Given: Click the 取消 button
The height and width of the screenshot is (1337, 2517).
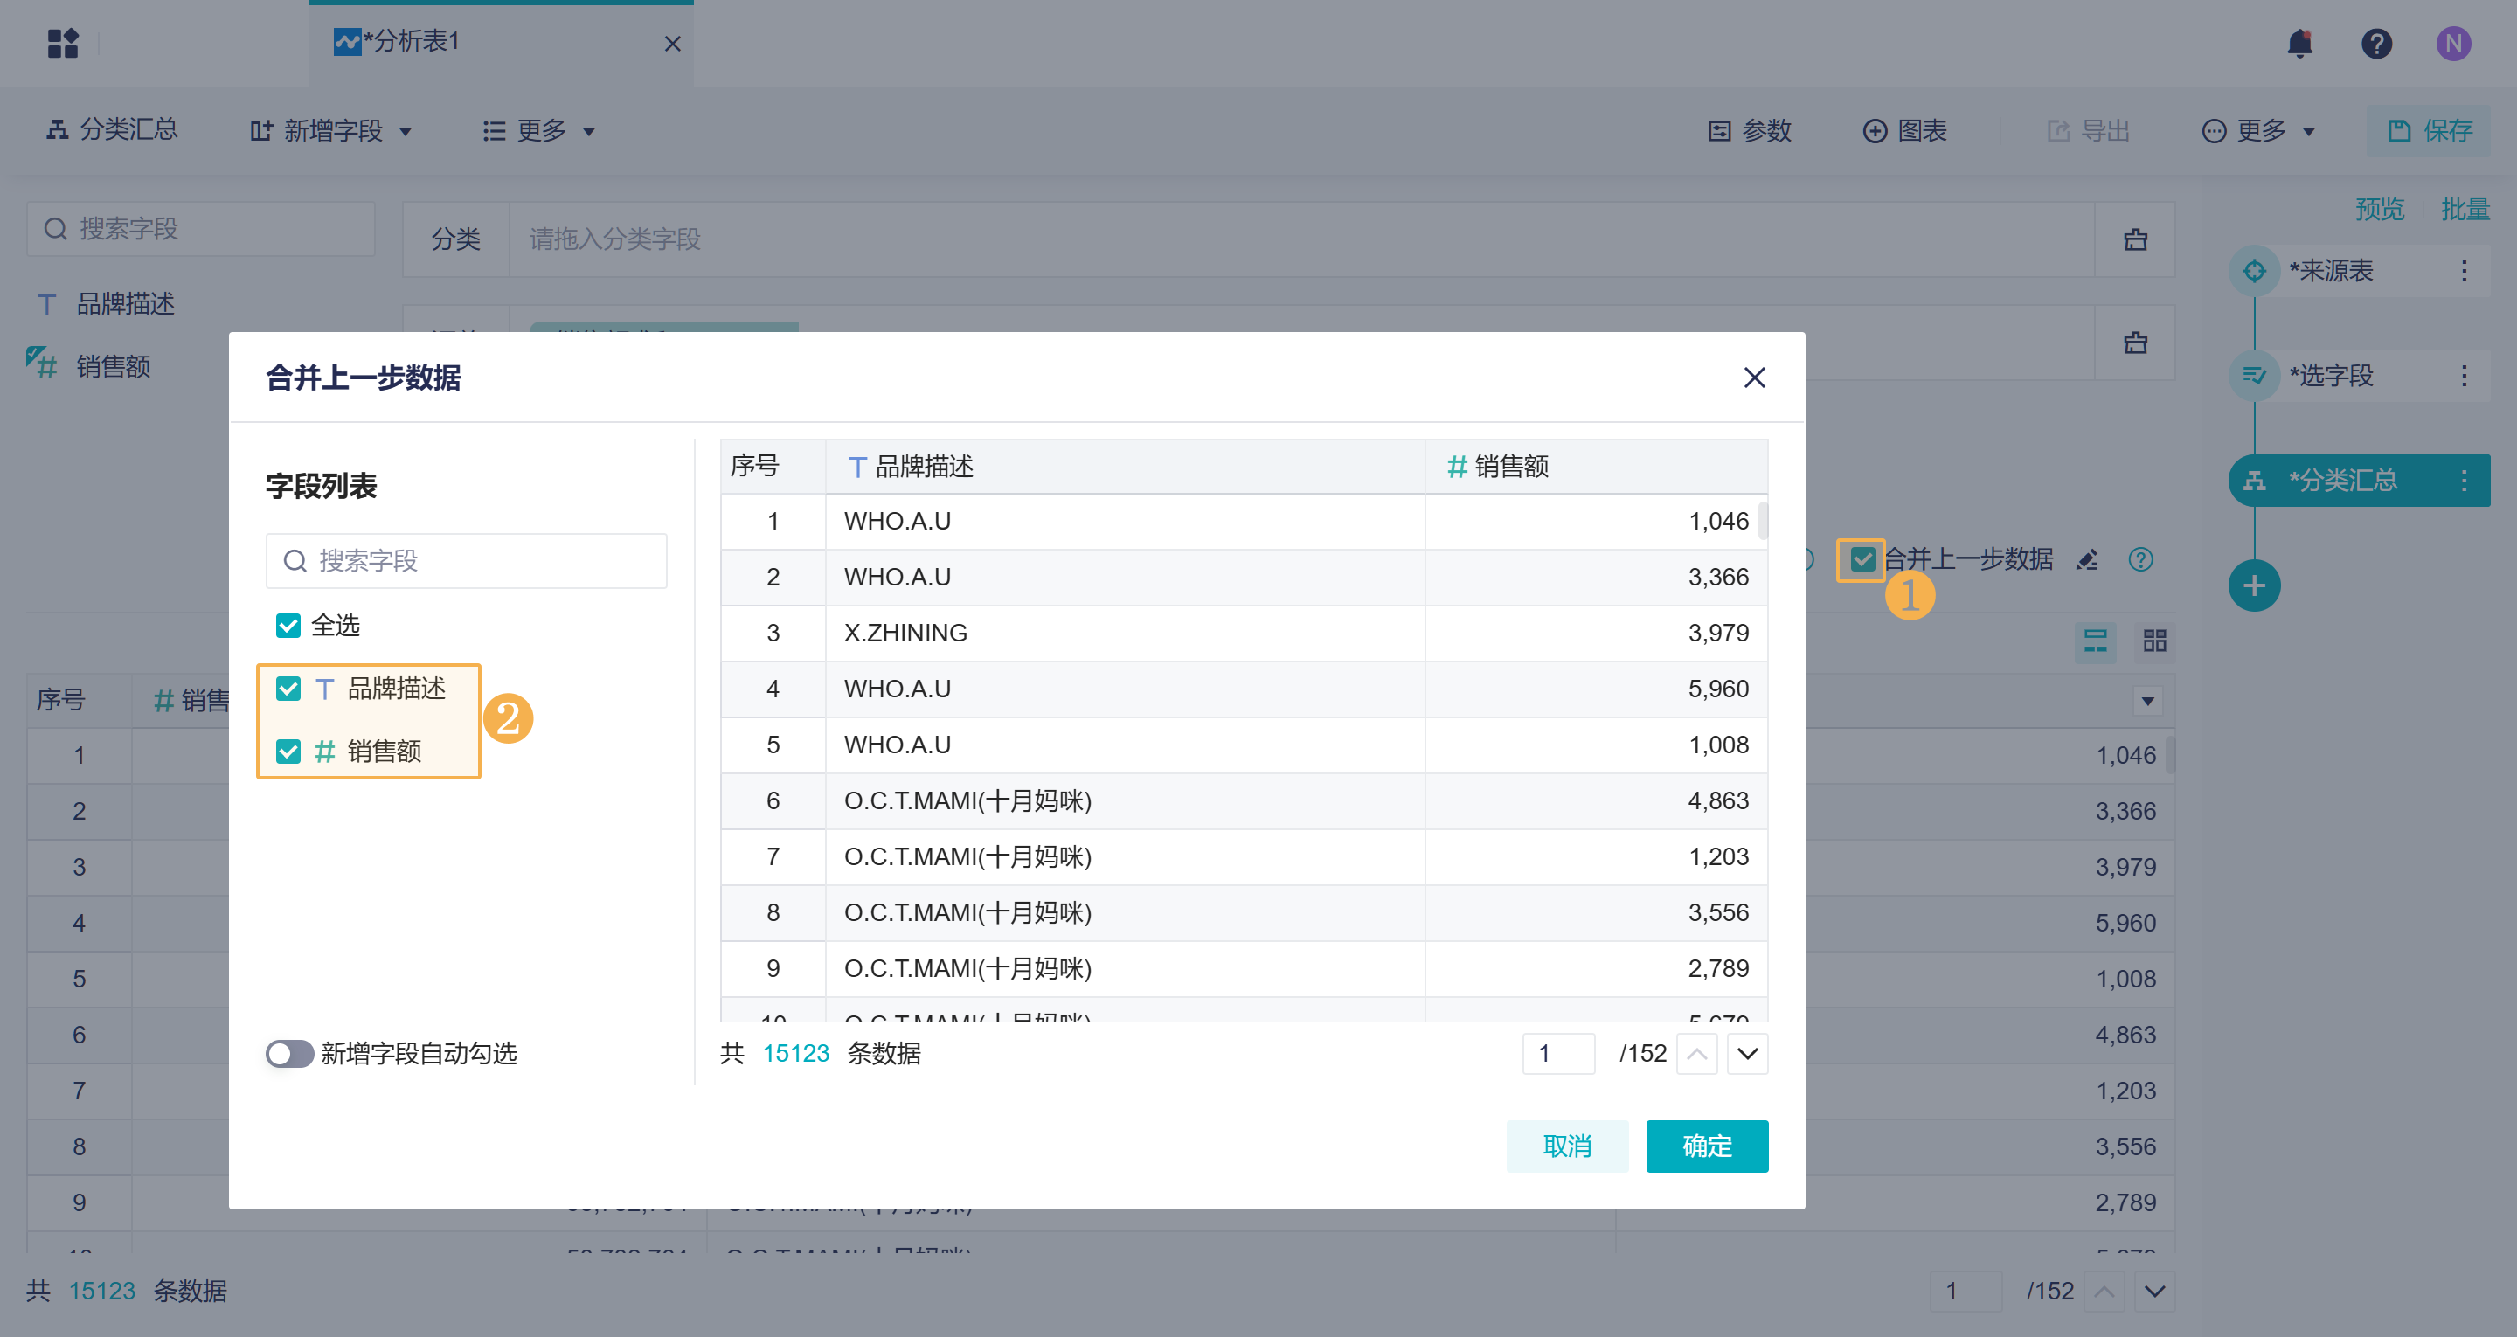Looking at the screenshot, I should (1566, 1146).
